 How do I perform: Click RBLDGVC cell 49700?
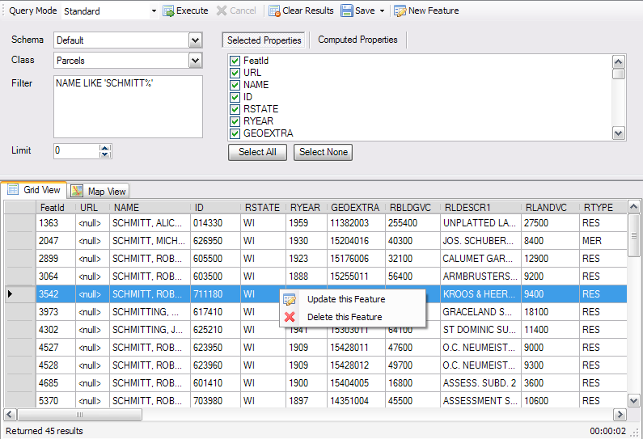pyautogui.click(x=412, y=365)
